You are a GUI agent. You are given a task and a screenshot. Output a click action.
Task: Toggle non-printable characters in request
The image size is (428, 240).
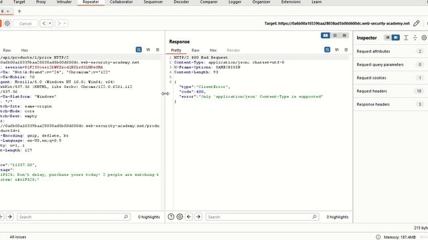click(x=148, y=49)
